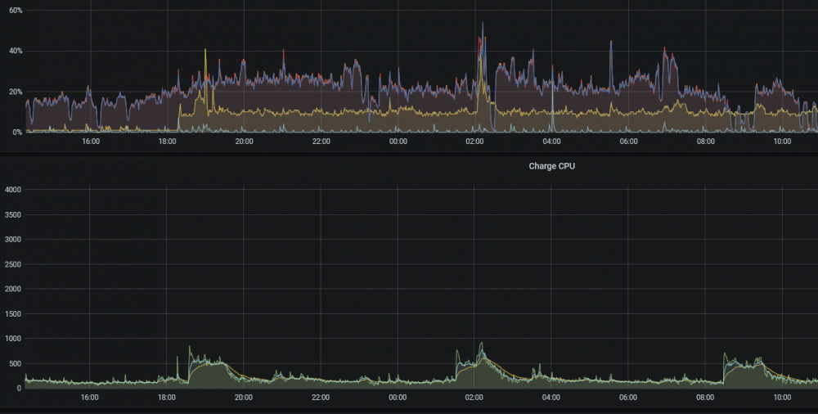Click the 08:00 label under the Charge CPU graph

click(705, 398)
